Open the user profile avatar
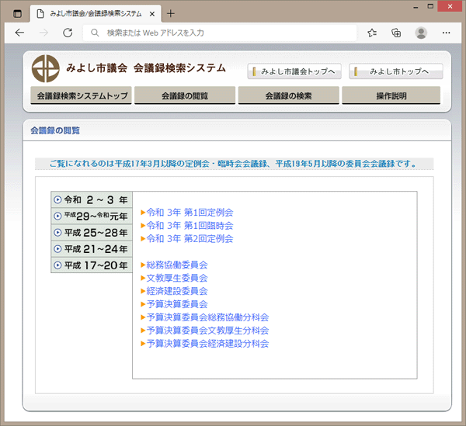466x426 pixels. [421, 33]
